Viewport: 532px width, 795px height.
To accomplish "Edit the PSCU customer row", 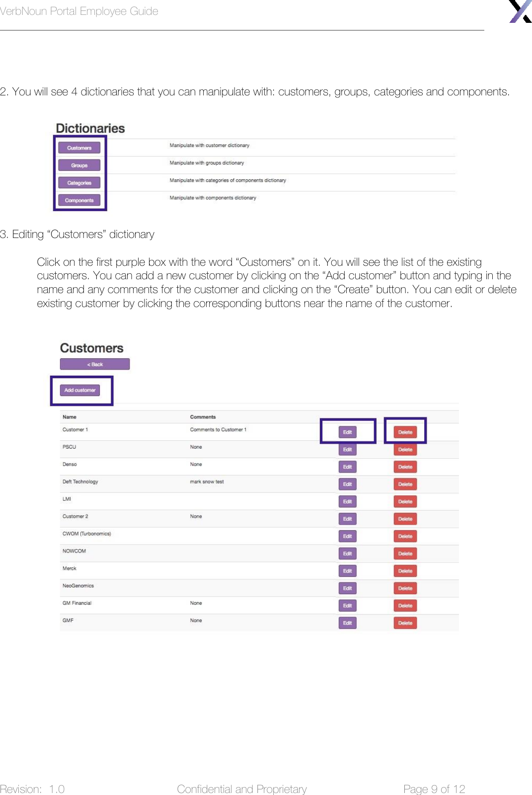I will (x=347, y=450).
